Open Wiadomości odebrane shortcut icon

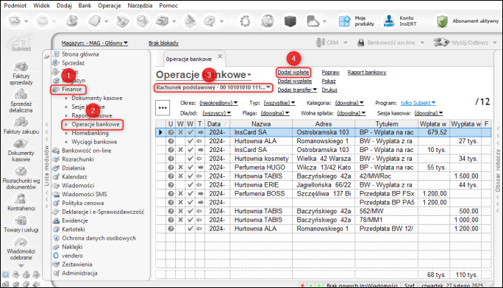click(x=21, y=242)
